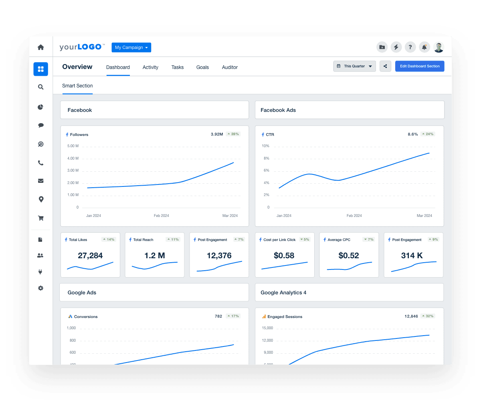Image resolution: width=481 pixels, height=401 pixels.
Task: Open the email envelope sidebar icon
Action: click(x=40, y=181)
